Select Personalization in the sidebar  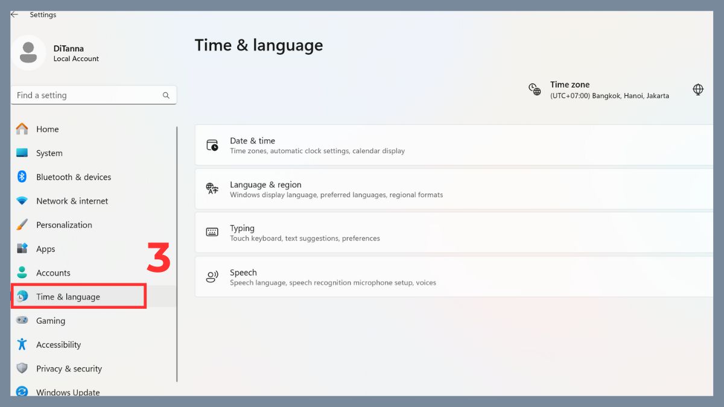point(94,225)
